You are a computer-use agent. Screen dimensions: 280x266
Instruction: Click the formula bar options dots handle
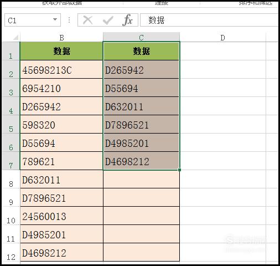[x=69, y=20]
